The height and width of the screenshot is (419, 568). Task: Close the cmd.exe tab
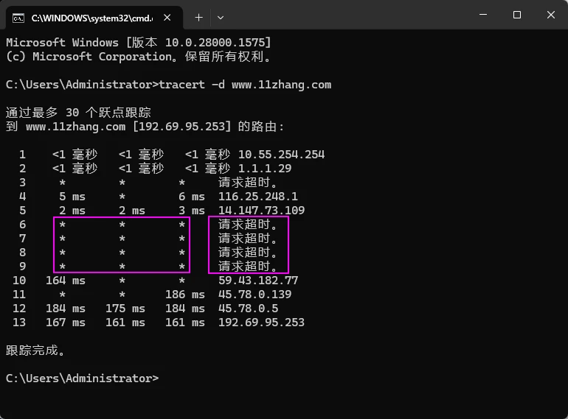(x=167, y=18)
